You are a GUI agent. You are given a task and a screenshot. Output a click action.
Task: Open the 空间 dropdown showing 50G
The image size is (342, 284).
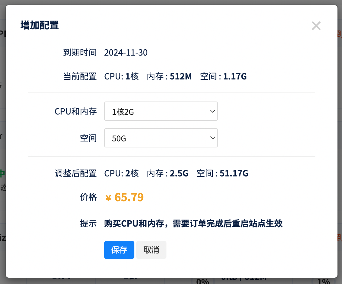160,138
